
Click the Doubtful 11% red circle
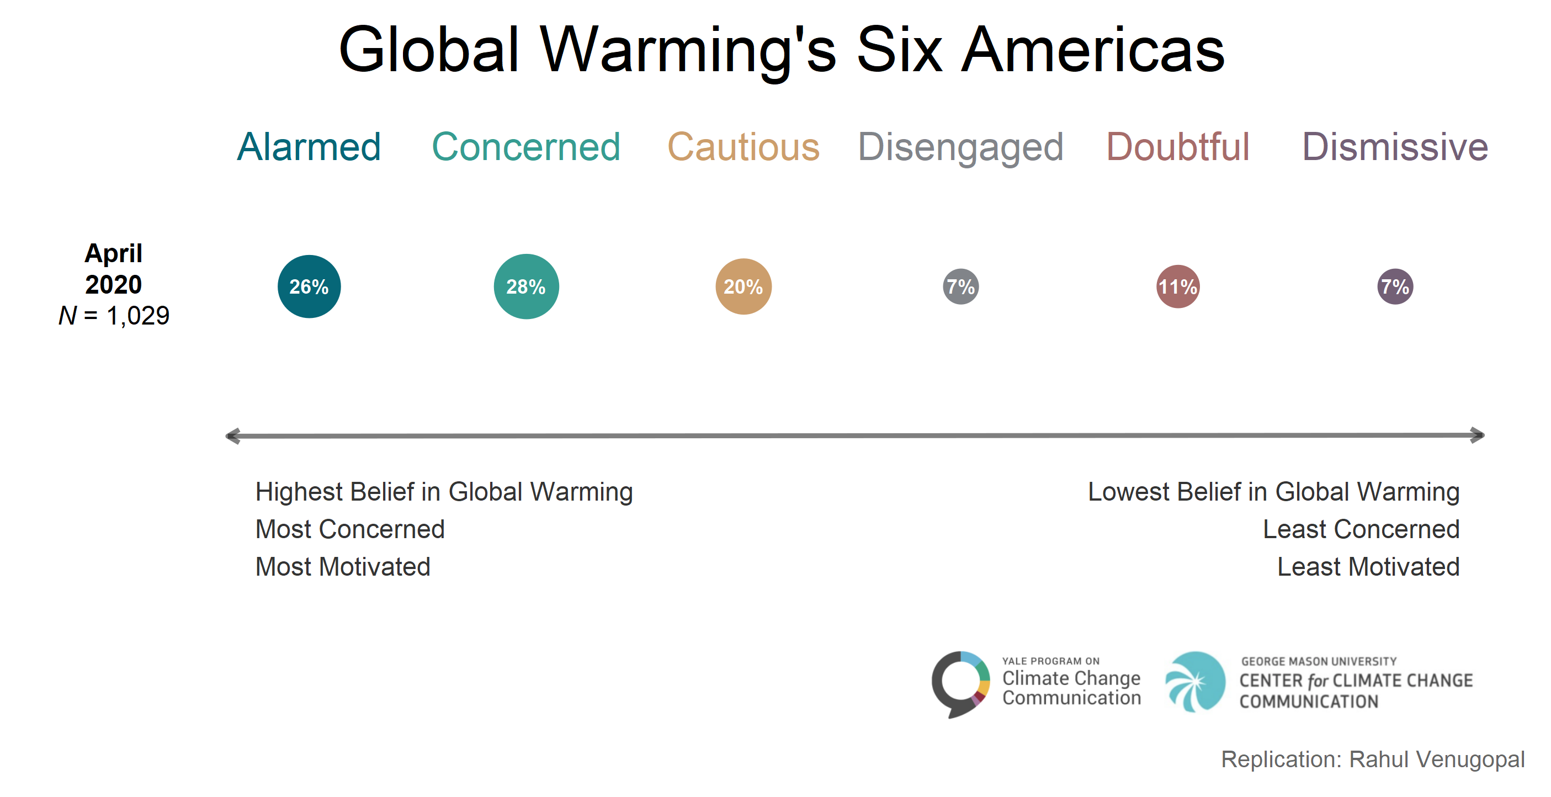[x=1178, y=286]
